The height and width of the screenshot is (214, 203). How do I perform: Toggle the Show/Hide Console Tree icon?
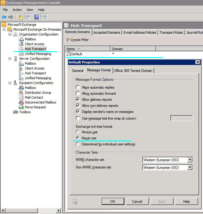[x=27, y=17]
